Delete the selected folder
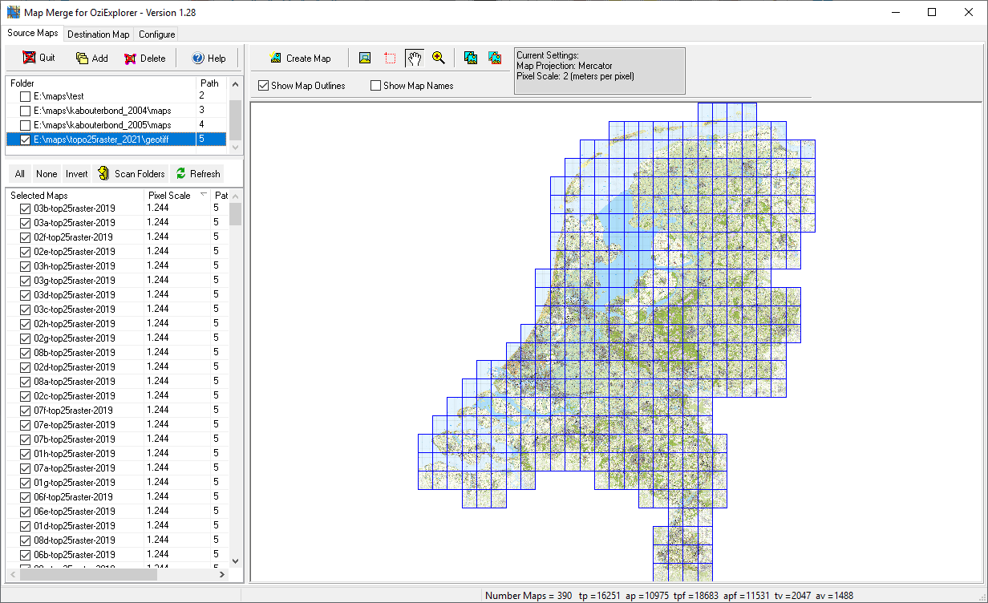The height and width of the screenshot is (603, 988). [x=144, y=58]
